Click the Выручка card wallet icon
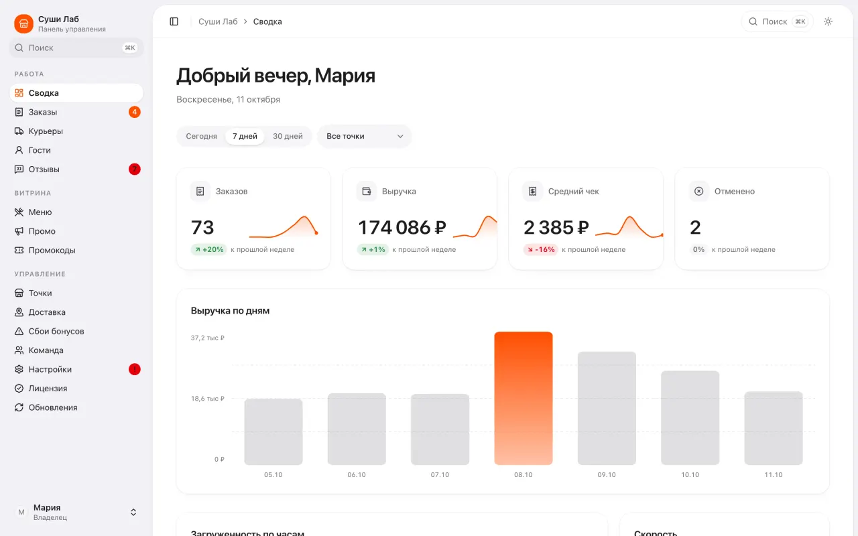The image size is (858, 536). 367,192
